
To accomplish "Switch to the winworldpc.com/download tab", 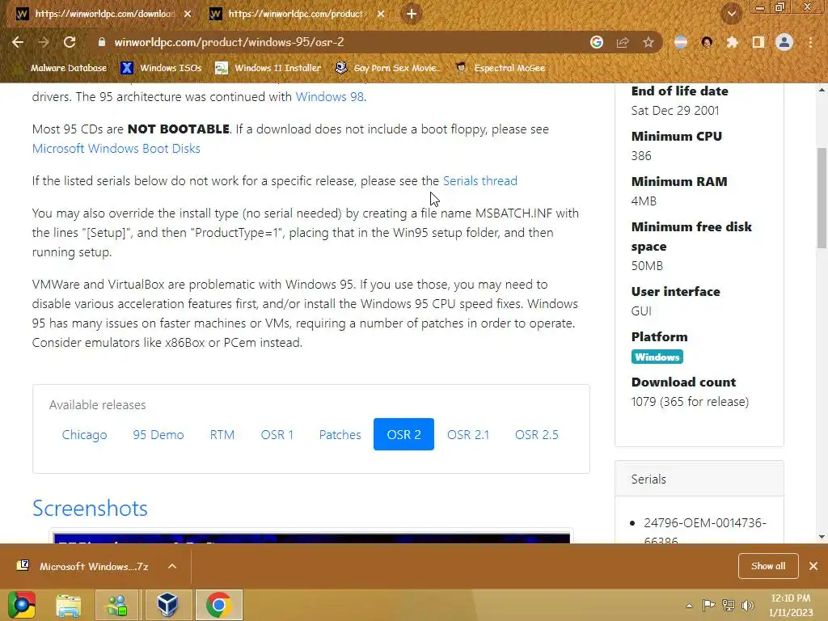I will point(103,14).
